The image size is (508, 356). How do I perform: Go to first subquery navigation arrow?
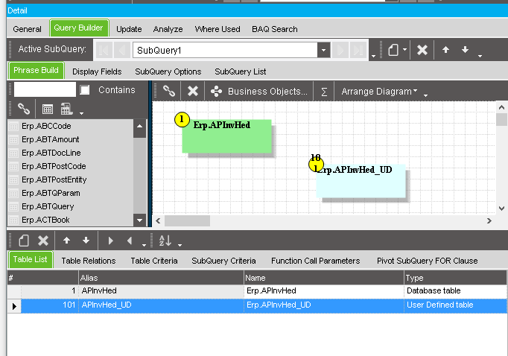[x=104, y=50]
